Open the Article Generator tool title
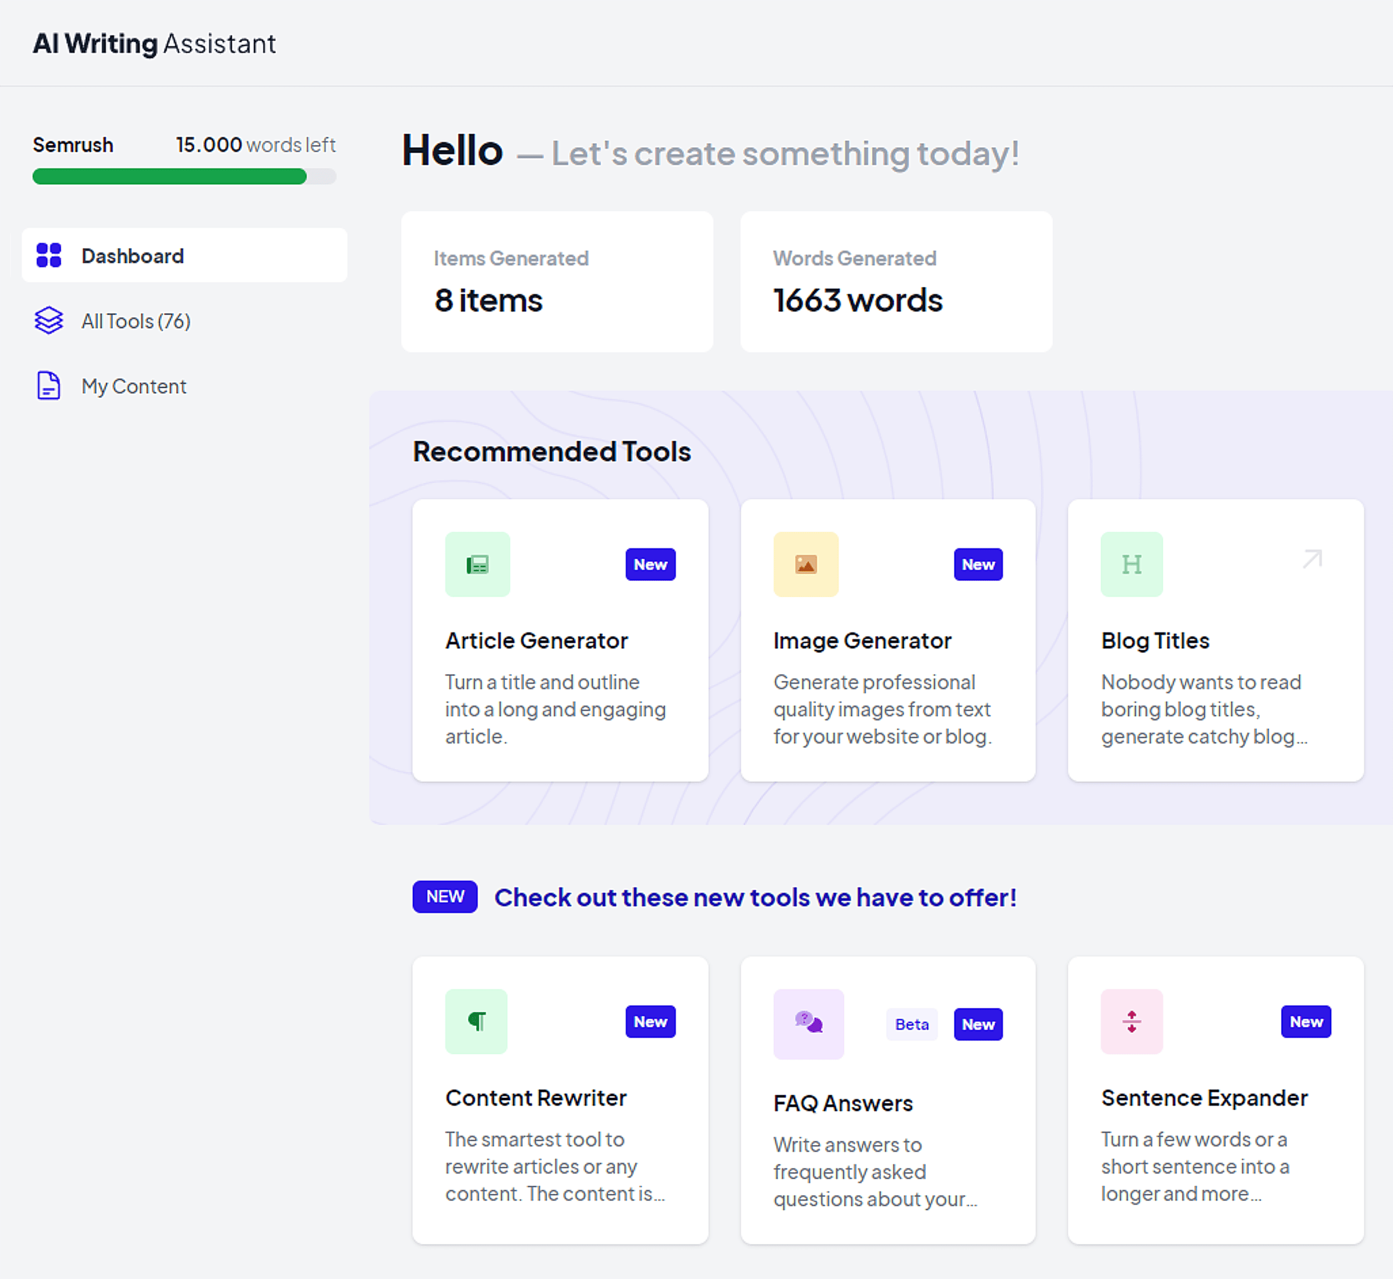Viewport: 1393px width, 1279px height. [537, 640]
